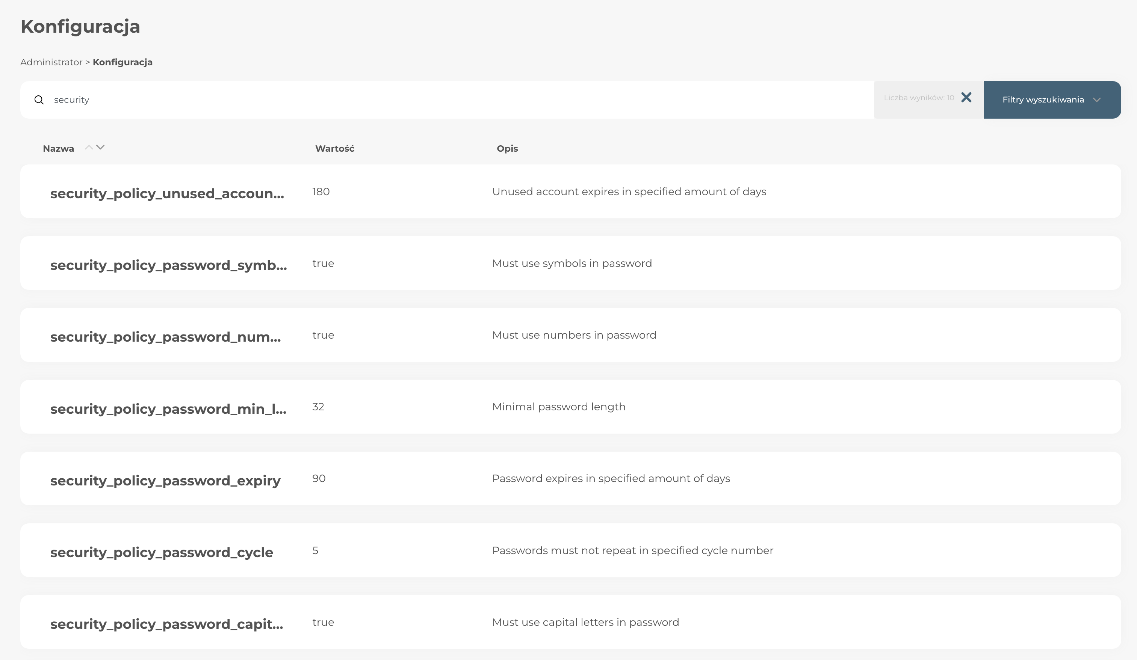Open the security_policy_unused_accoun... row
The width and height of the screenshot is (1137, 660).
tap(167, 193)
